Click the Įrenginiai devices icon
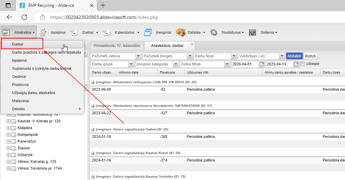345x180 pixels. tap(148, 32)
